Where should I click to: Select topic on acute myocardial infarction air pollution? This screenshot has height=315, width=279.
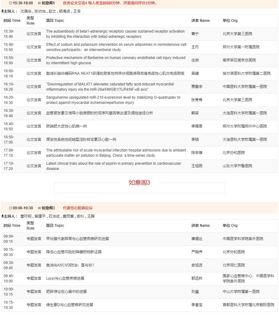click(116, 153)
